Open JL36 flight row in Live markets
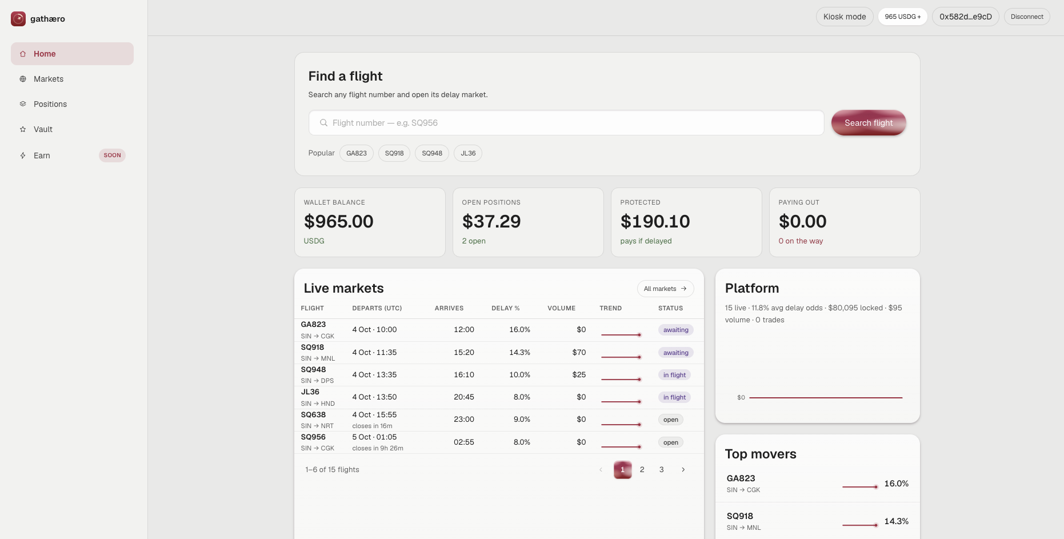 pos(499,397)
